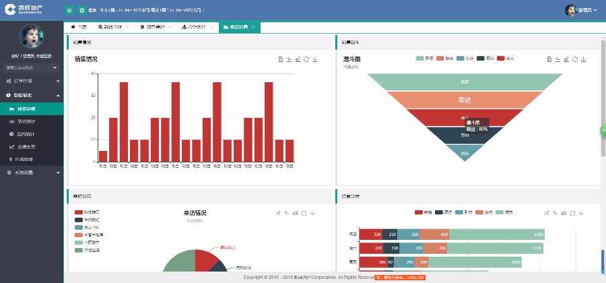This screenshot has width=606, height=283.
Task: Switch the 销售情况 chart to bar type
Action: tap(298, 59)
